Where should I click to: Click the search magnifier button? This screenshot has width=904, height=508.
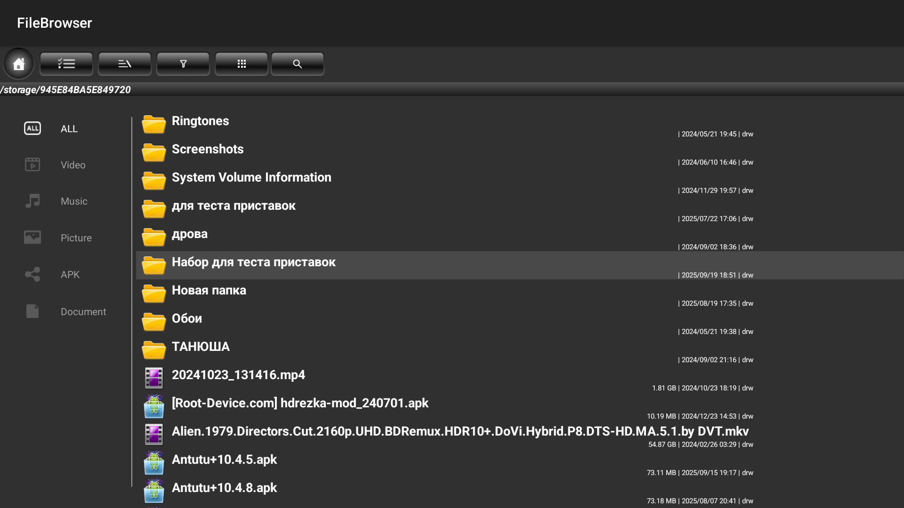point(298,63)
